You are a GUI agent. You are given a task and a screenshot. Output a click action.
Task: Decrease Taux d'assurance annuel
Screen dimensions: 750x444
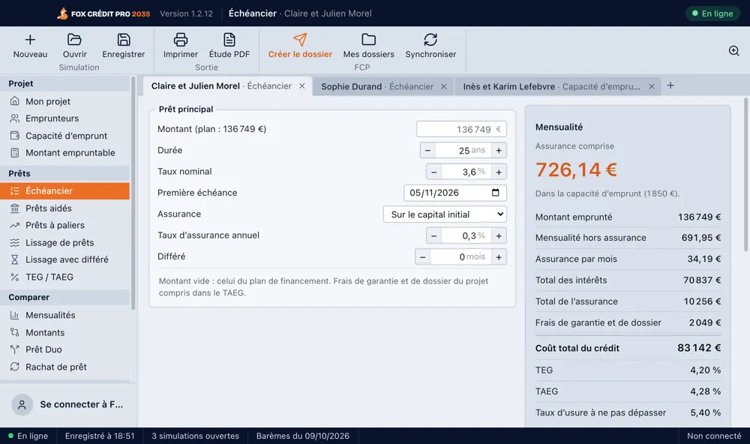click(x=433, y=235)
